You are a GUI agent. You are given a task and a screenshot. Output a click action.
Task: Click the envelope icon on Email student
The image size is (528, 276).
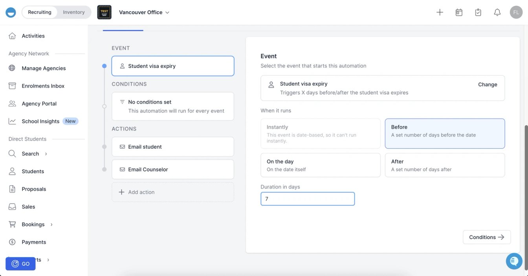click(122, 147)
